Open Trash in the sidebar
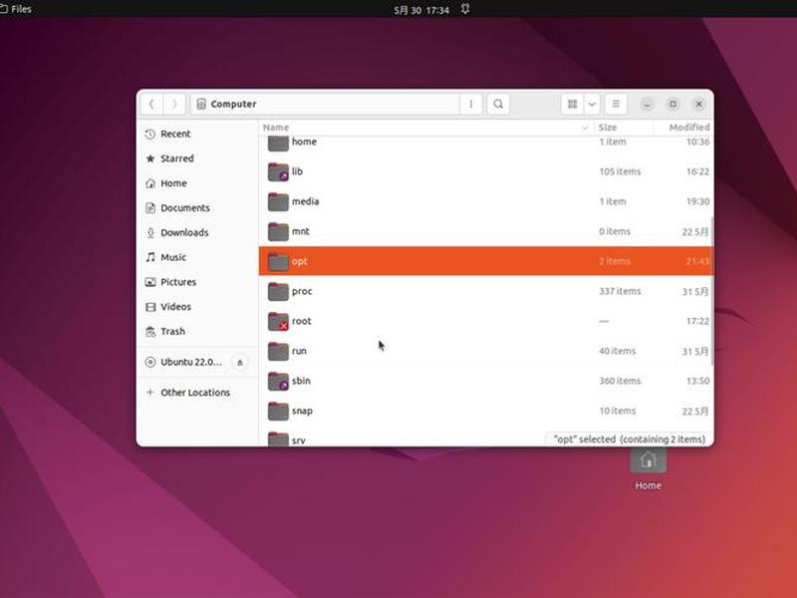This screenshot has width=797, height=598. 197,332
